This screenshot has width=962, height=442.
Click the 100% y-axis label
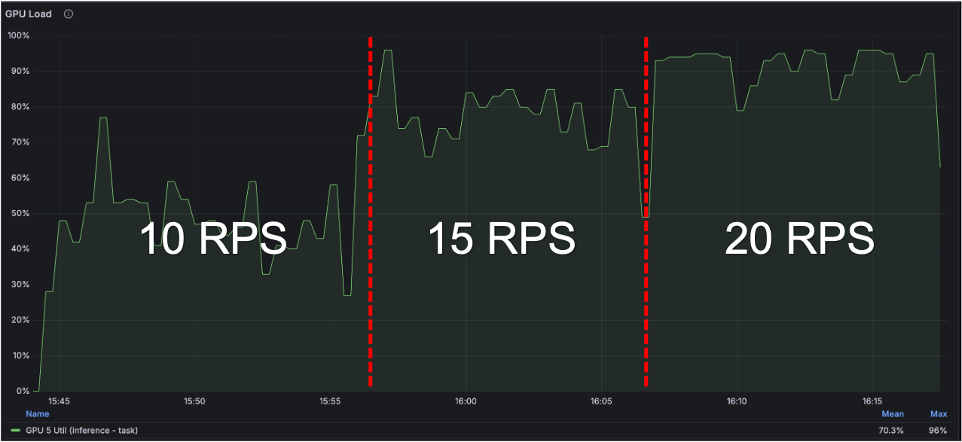(18, 34)
